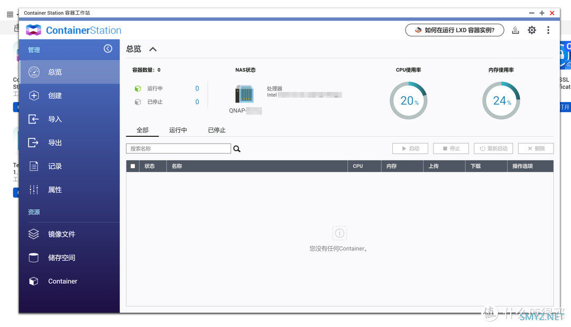Image resolution: width=571 pixels, height=327 pixels.
Task: Open the 创建 create sidebar item
Action: [69, 96]
